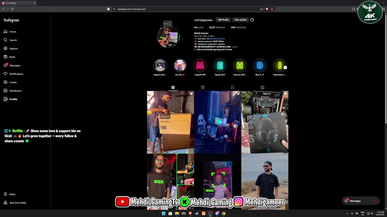Viewport: 387px width, 217px height.
Task: Click the Note bubble above avatar
Action: click(x=167, y=24)
